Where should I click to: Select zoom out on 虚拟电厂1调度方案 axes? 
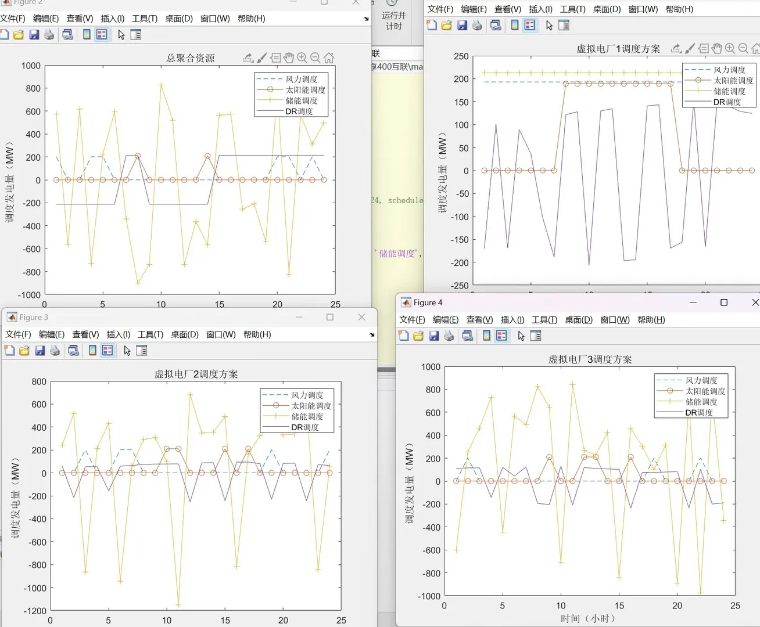point(744,49)
